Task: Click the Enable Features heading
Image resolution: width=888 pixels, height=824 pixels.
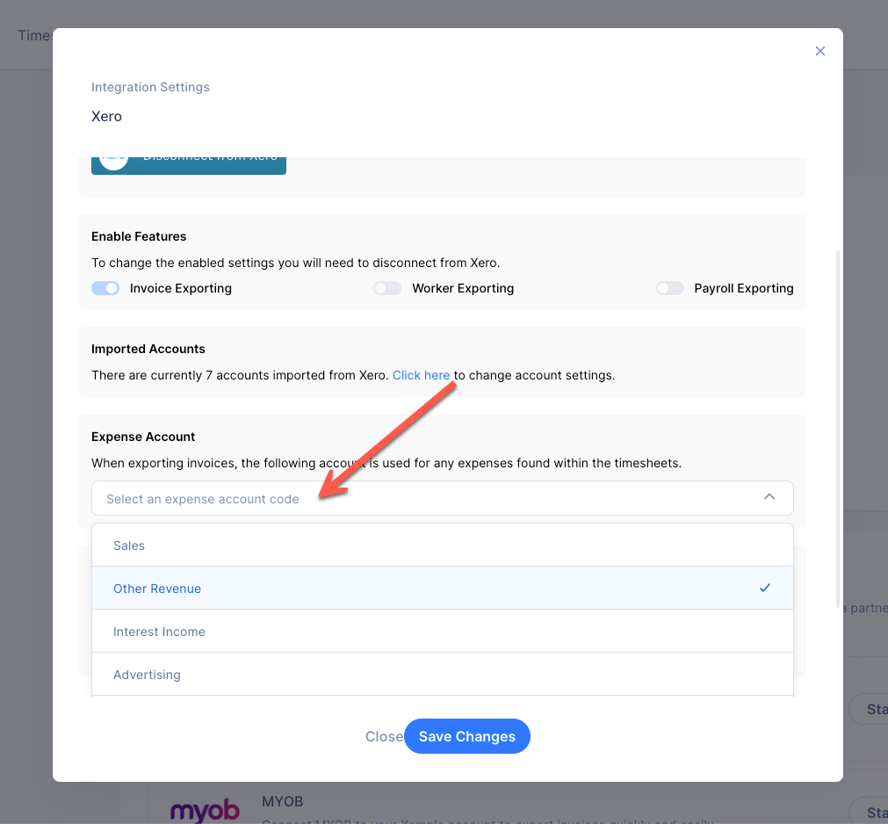Action: [139, 236]
